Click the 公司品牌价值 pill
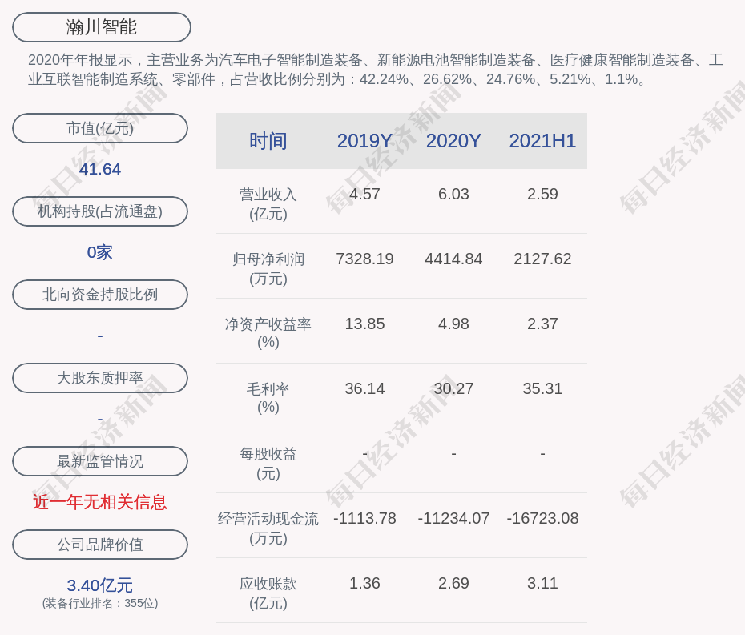This screenshot has width=745, height=635. (x=100, y=545)
